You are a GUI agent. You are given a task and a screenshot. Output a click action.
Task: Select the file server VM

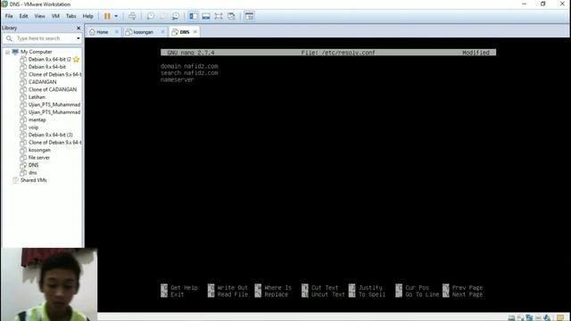39,157
